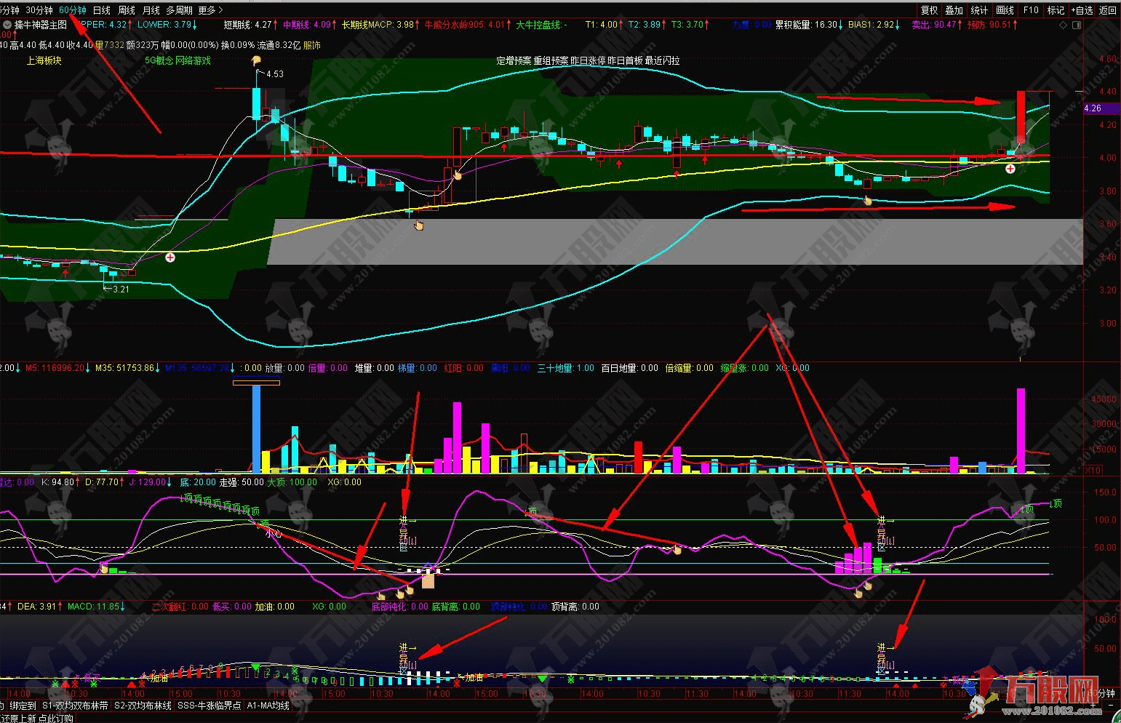Click the red plus circle marker near 3.40
Screen dimensions: 1121x723
(170, 257)
